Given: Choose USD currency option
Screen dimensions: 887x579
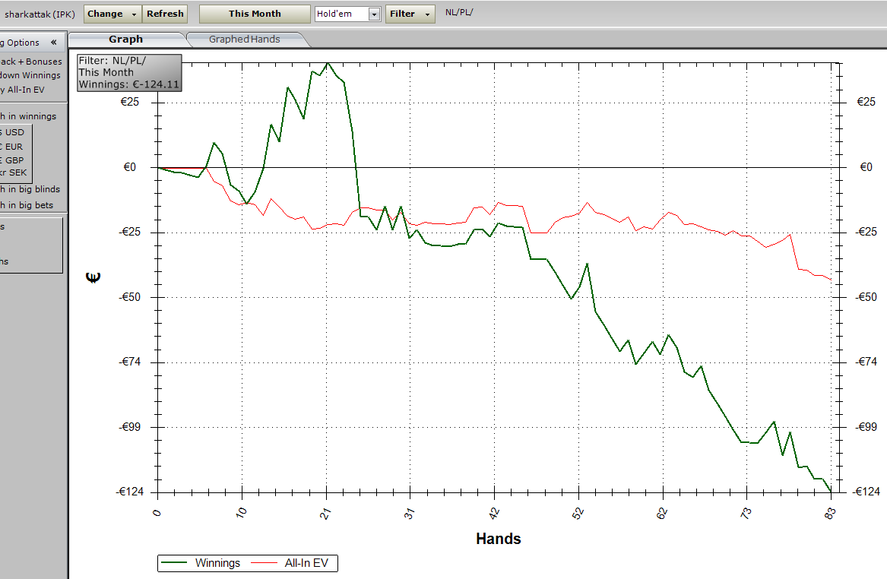Looking at the screenshot, I should [x=12, y=132].
